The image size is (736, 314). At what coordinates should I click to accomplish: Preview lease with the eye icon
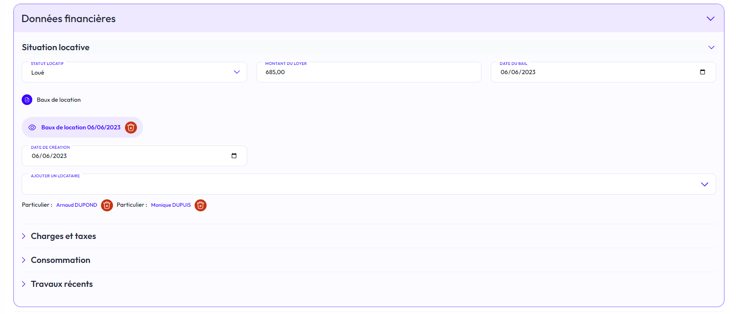coord(32,128)
